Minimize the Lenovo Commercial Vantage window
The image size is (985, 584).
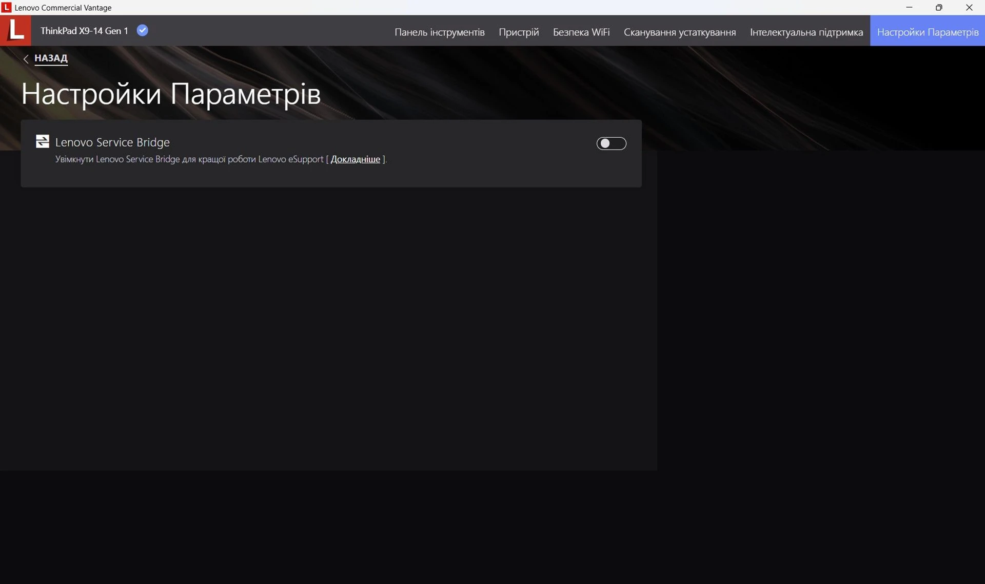pyautogui.click(x=909, y=7)
